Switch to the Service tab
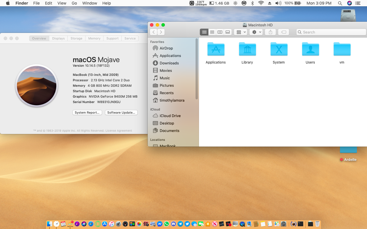 pos(130,38)
